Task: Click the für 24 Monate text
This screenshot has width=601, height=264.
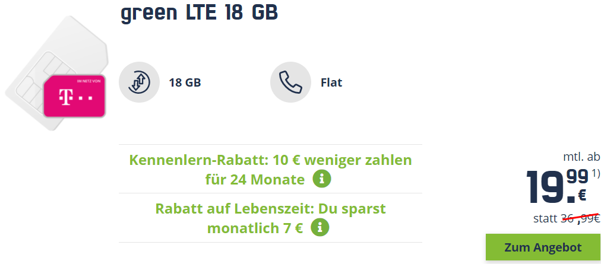Action: 255,179
